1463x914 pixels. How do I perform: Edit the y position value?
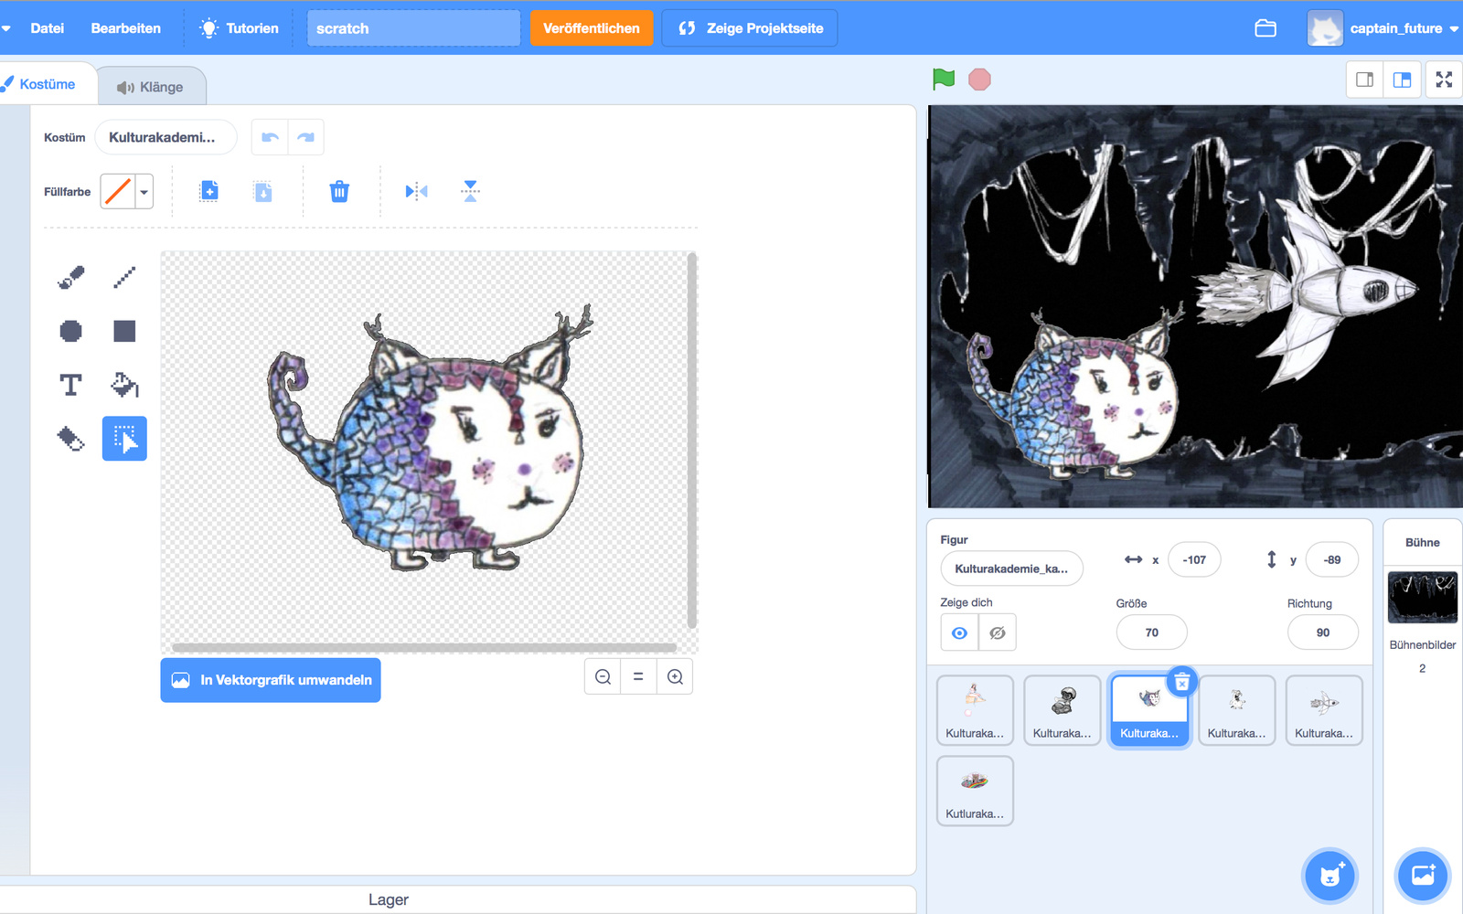pyautogui.click(x=1332, y=559)
